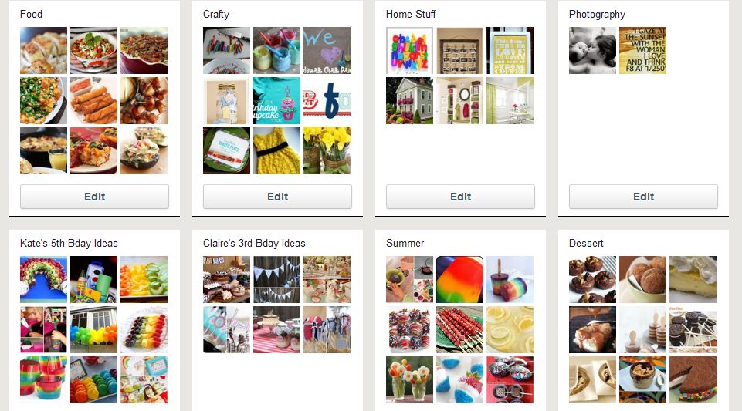Click Edit button under Photography board
The height and width of the screenshot is (411, 742).
(643, 197)
